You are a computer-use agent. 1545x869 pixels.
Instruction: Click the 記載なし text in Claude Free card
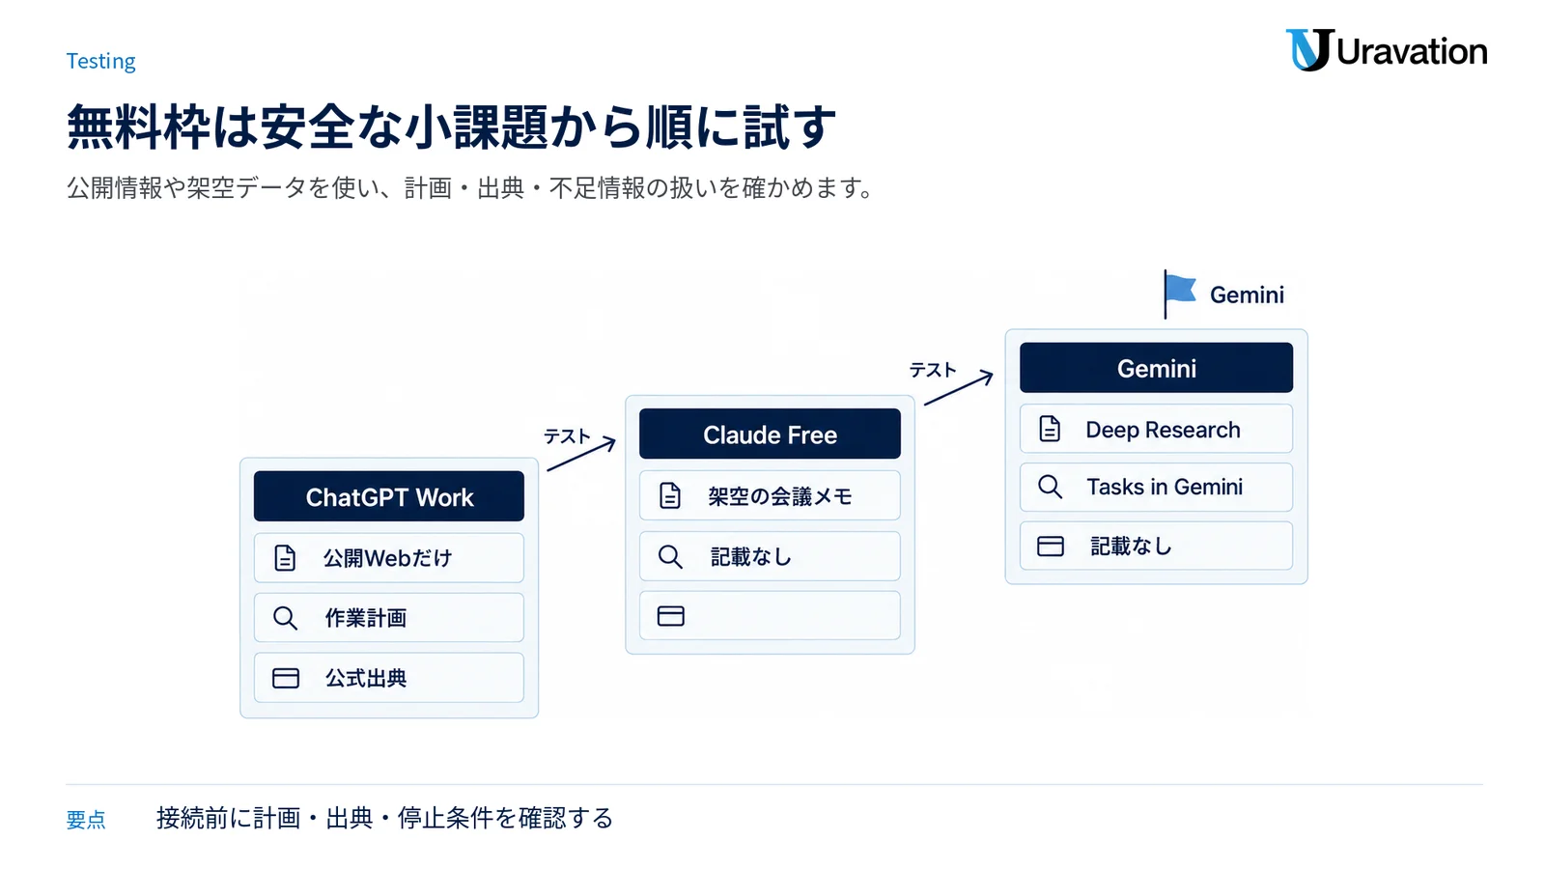pos(750,556)
